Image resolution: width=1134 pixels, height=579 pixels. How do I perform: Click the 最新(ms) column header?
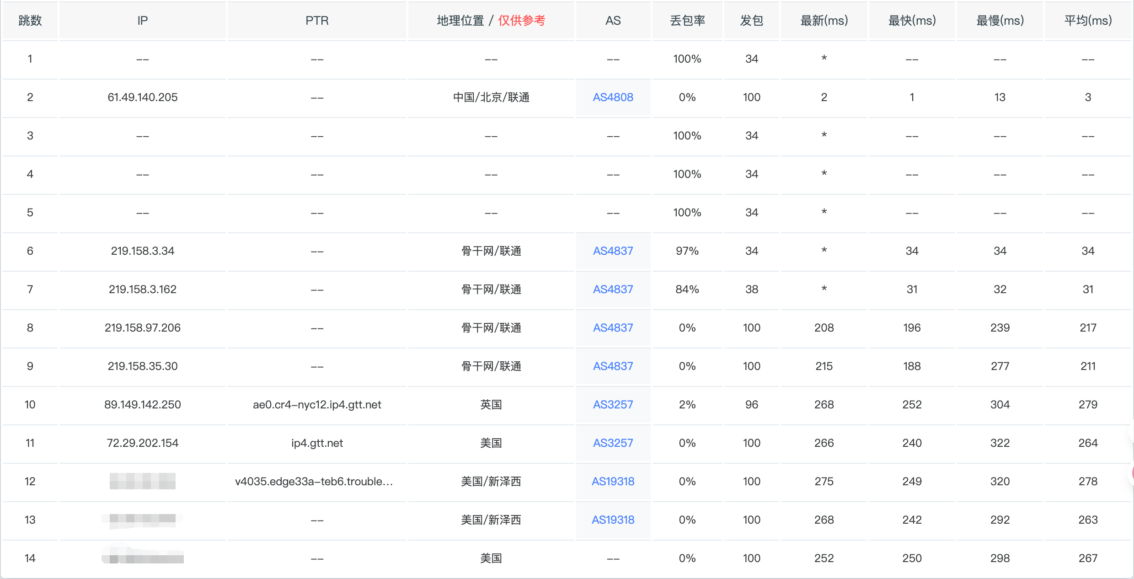coord(824,21)
